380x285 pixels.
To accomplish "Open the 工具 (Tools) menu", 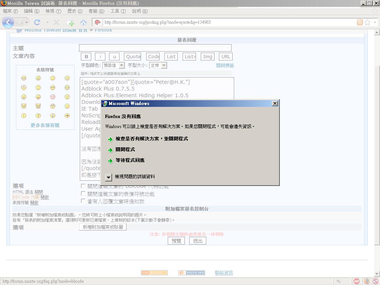I will (x=118, y=11).
